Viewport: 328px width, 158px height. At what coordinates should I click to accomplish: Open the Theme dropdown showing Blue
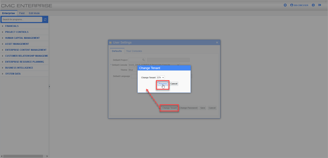[x=133, y=70]
